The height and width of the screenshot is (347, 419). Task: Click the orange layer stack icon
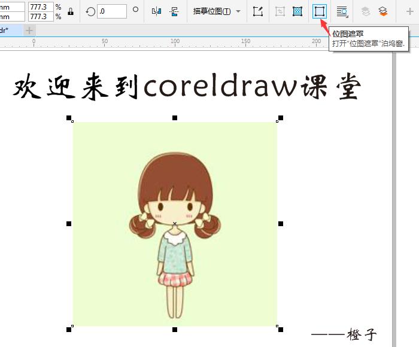click(x=383, y=11)
